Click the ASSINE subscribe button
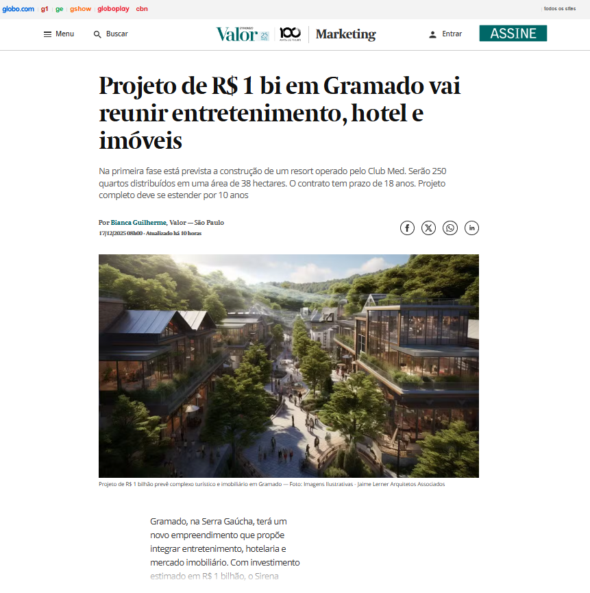This screenshot has height=593, width=590. 513,34
